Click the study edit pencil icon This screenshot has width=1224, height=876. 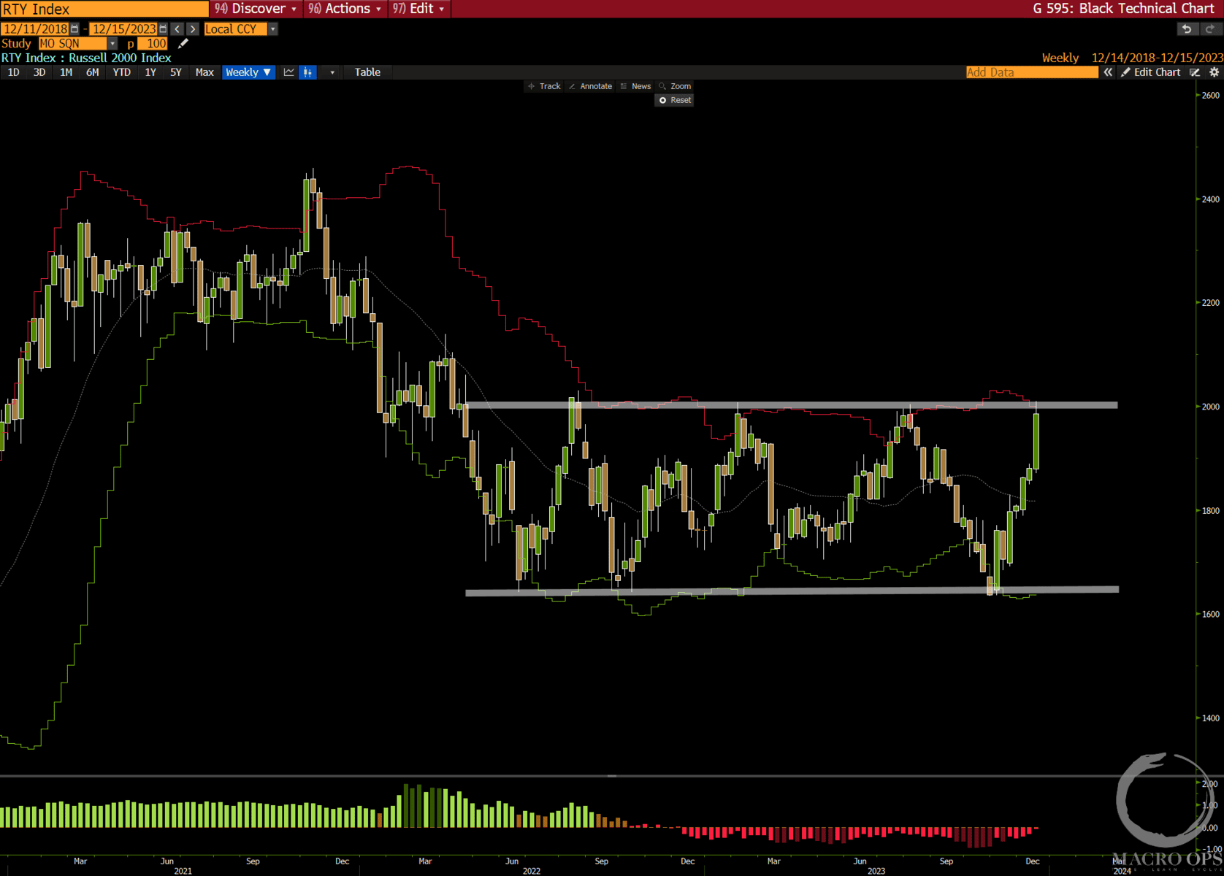183,44
